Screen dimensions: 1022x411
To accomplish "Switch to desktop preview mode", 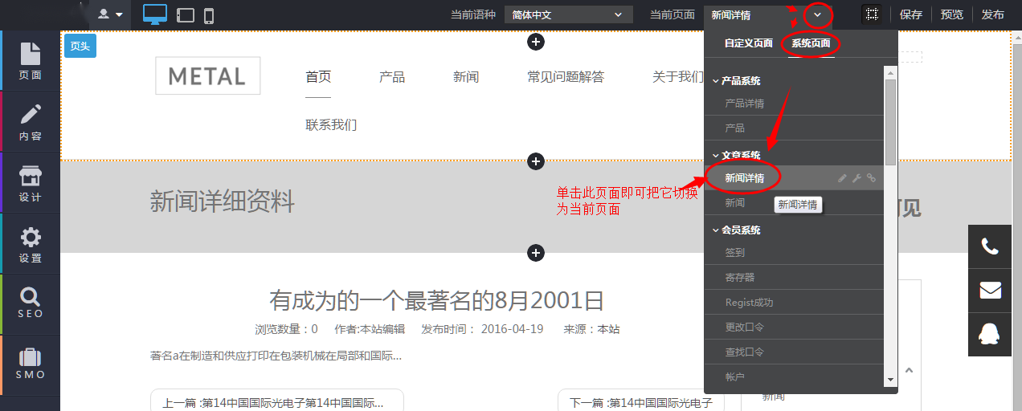I will pos(155,14).
